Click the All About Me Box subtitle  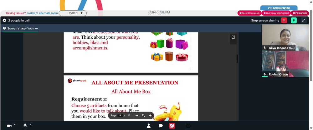131,92
